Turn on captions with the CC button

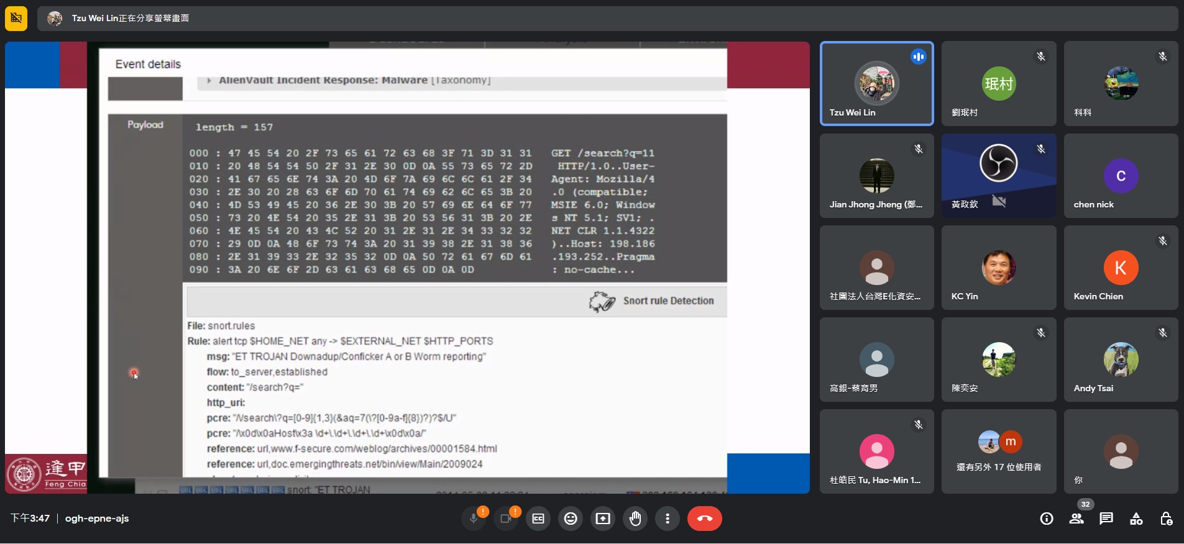point(538,519)
